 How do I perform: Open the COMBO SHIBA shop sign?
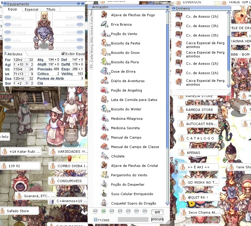(x=68, y=166)
